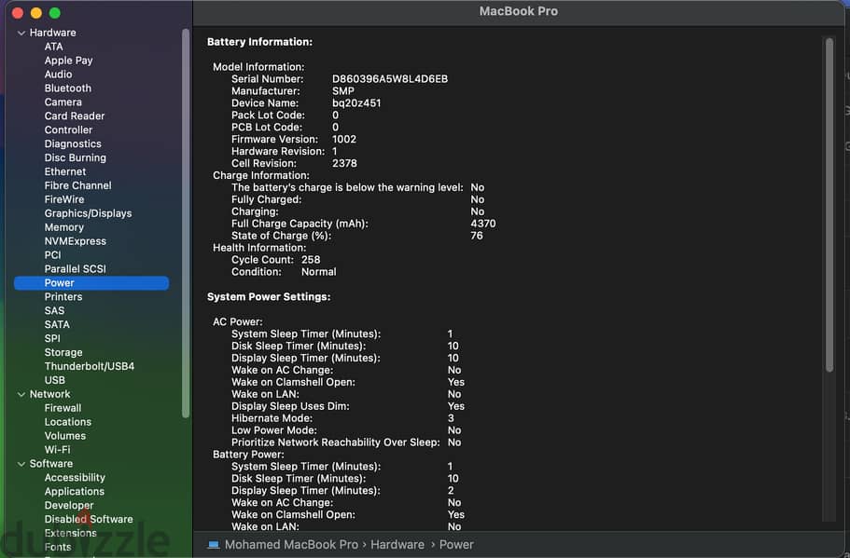Select ATA in the sidebar
The height and width of the screenshot is (558, 850).
pyautogui.click(x=54, y=47)
